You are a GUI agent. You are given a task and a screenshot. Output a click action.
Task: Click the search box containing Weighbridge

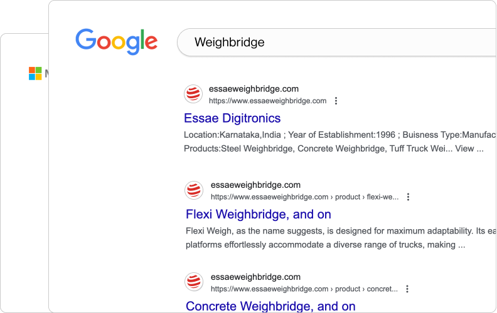336,43
